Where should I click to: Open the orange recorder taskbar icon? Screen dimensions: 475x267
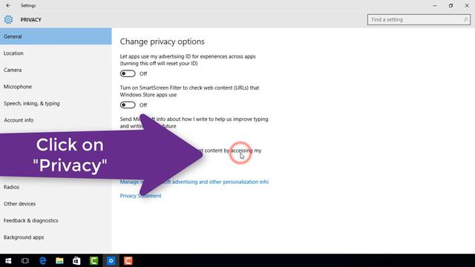pyautogui.click(x=128, y=260)
